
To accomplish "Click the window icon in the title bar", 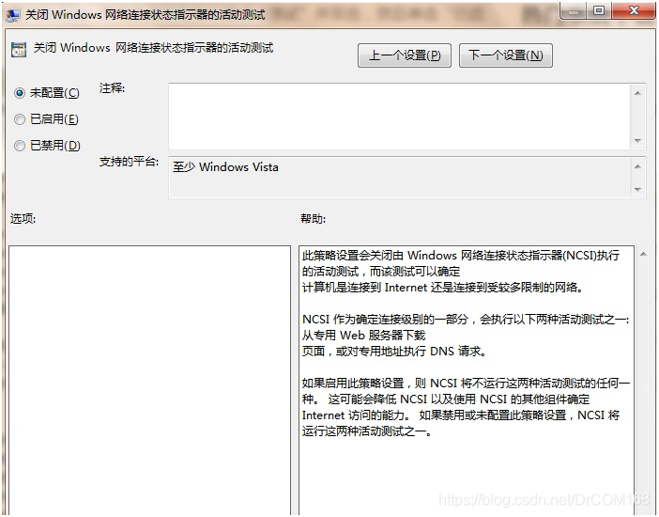I will pos(12,15).
